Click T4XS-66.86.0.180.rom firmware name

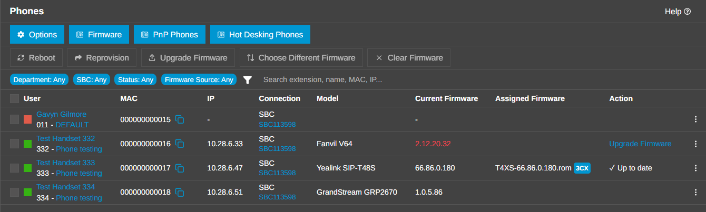(x=533, y=168)
